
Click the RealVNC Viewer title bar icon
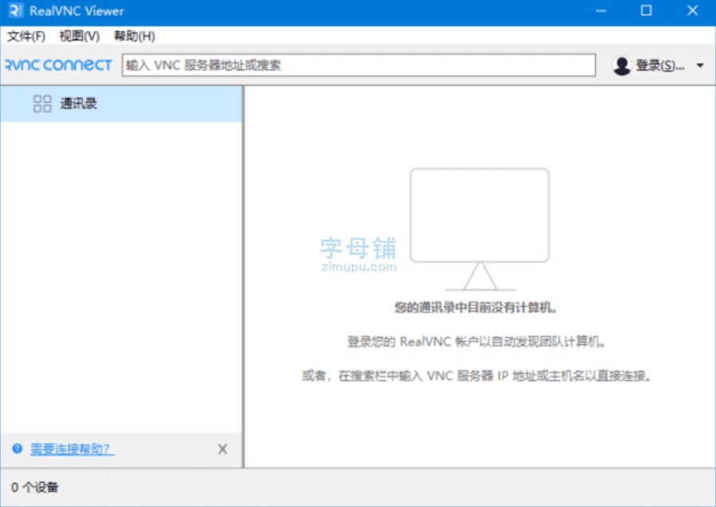click(x=15, y=10)
